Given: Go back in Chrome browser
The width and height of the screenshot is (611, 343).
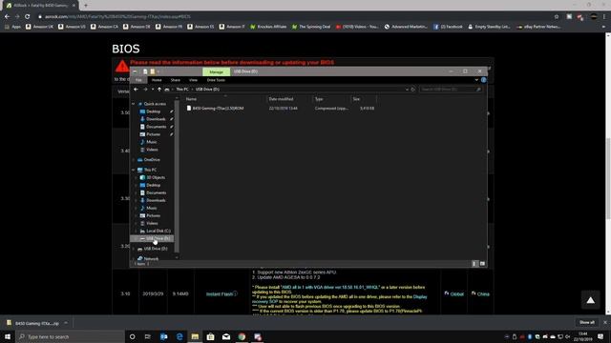Looking at the screenshot, I should click(7, 17).
